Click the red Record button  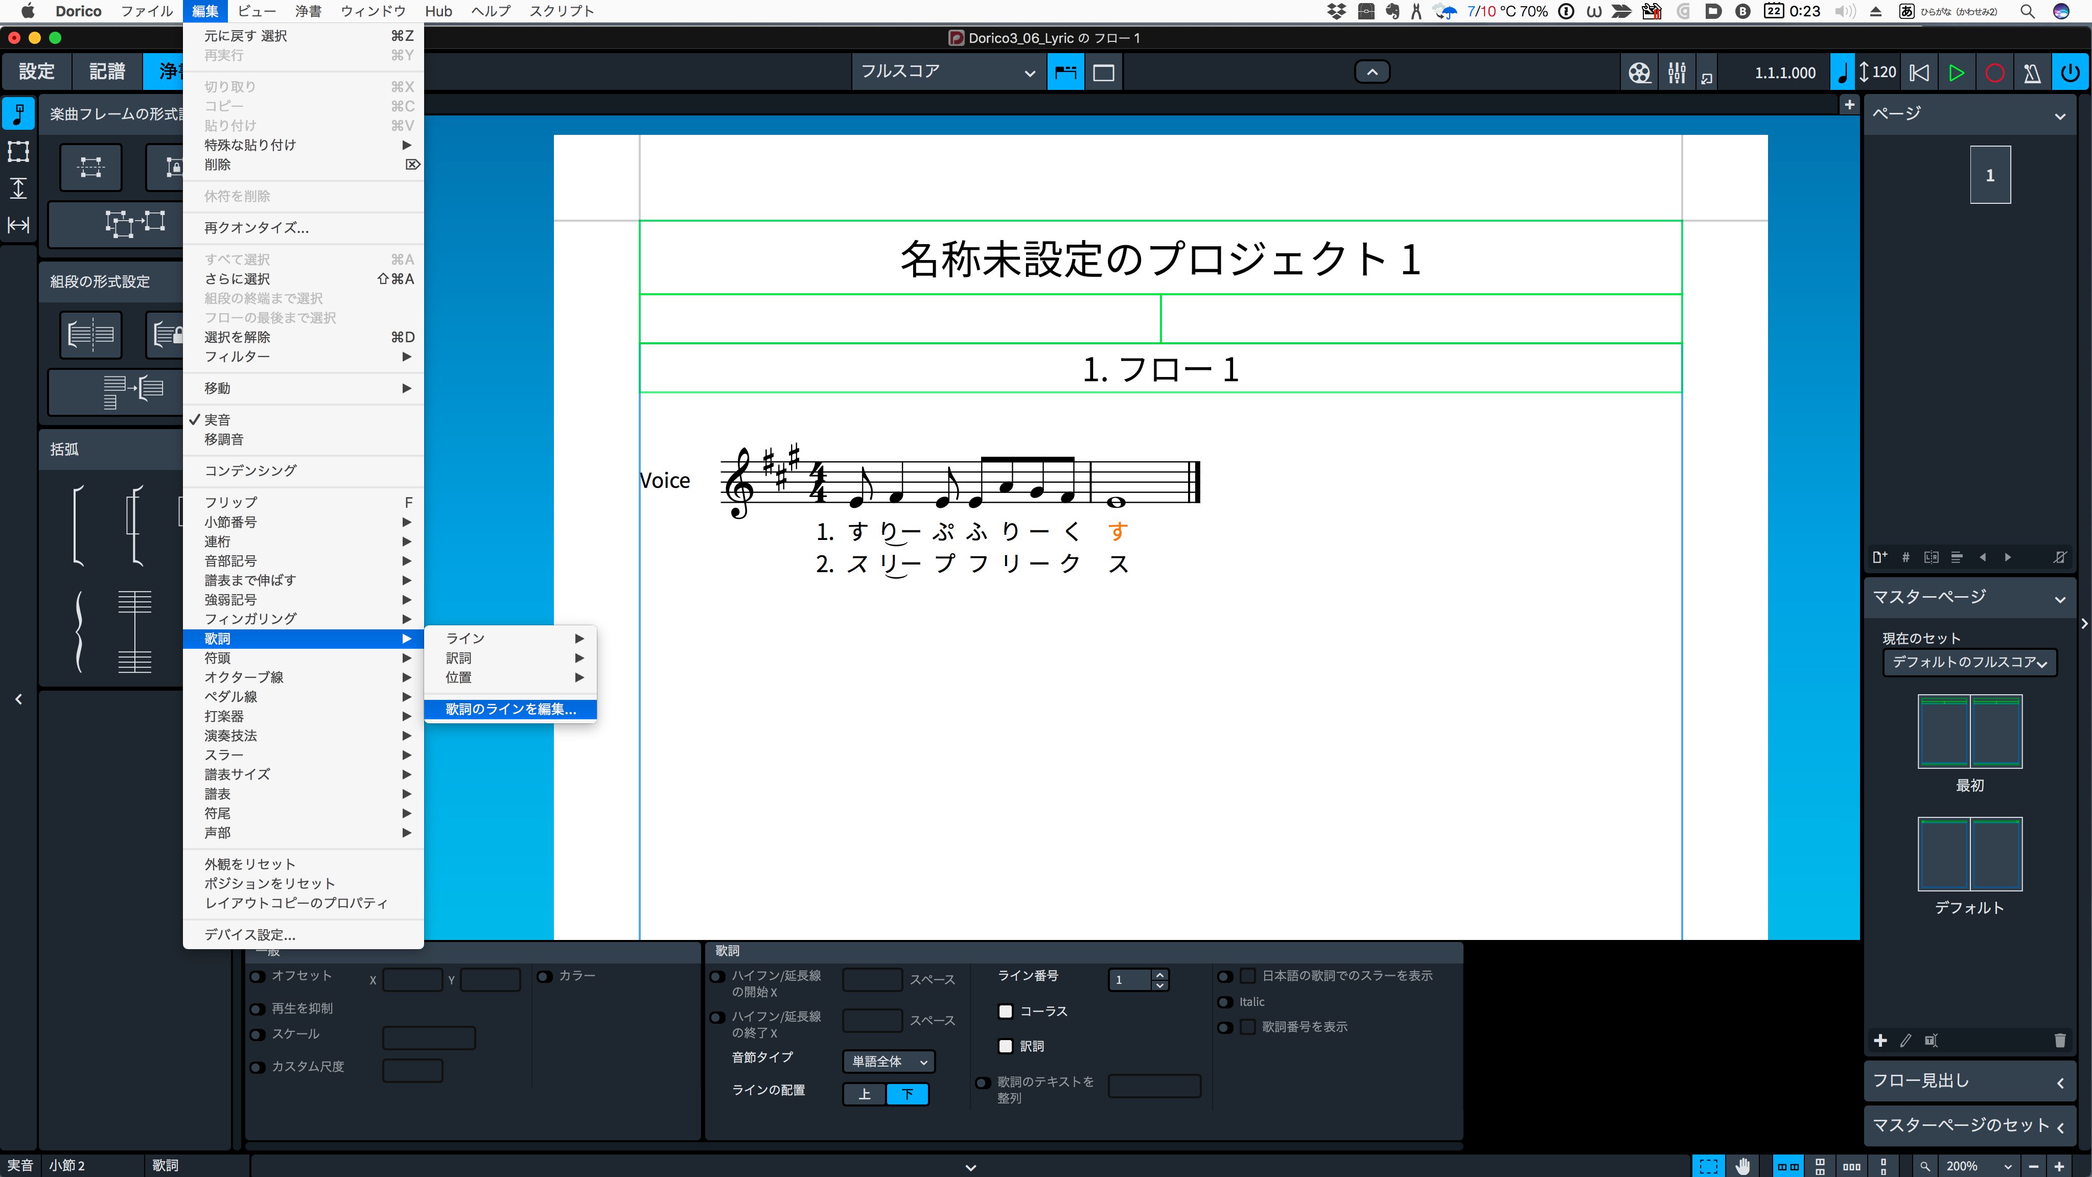pos(1994,73)
